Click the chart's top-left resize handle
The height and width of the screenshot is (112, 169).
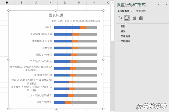pyautogui.click(x=8, y=11)
